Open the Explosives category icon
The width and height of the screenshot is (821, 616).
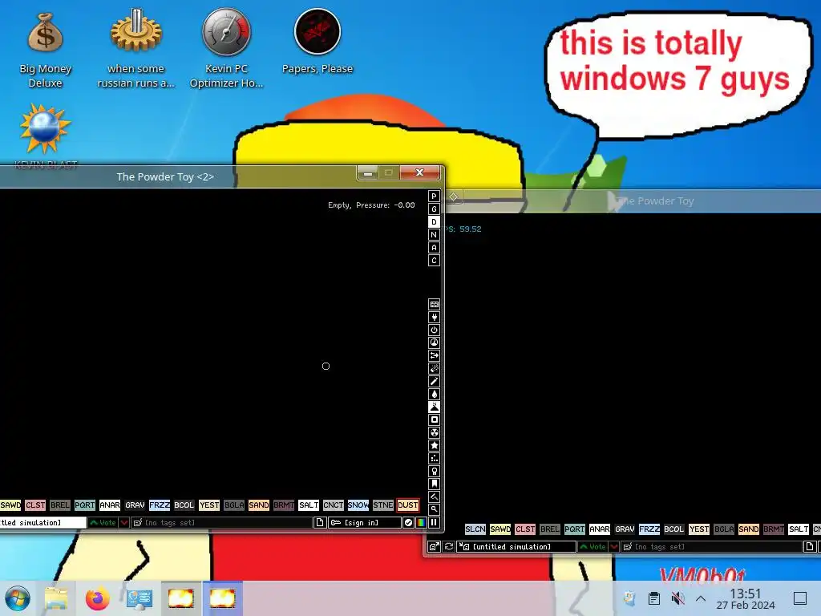[x=434, y=368]
